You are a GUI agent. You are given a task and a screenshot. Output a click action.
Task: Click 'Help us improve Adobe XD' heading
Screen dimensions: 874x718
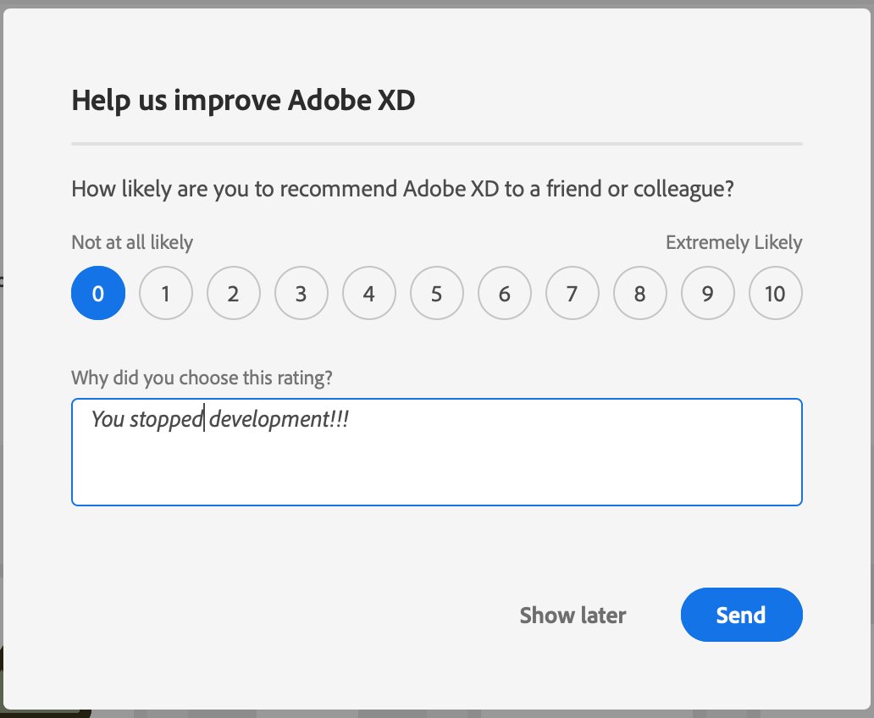point(243,101)
